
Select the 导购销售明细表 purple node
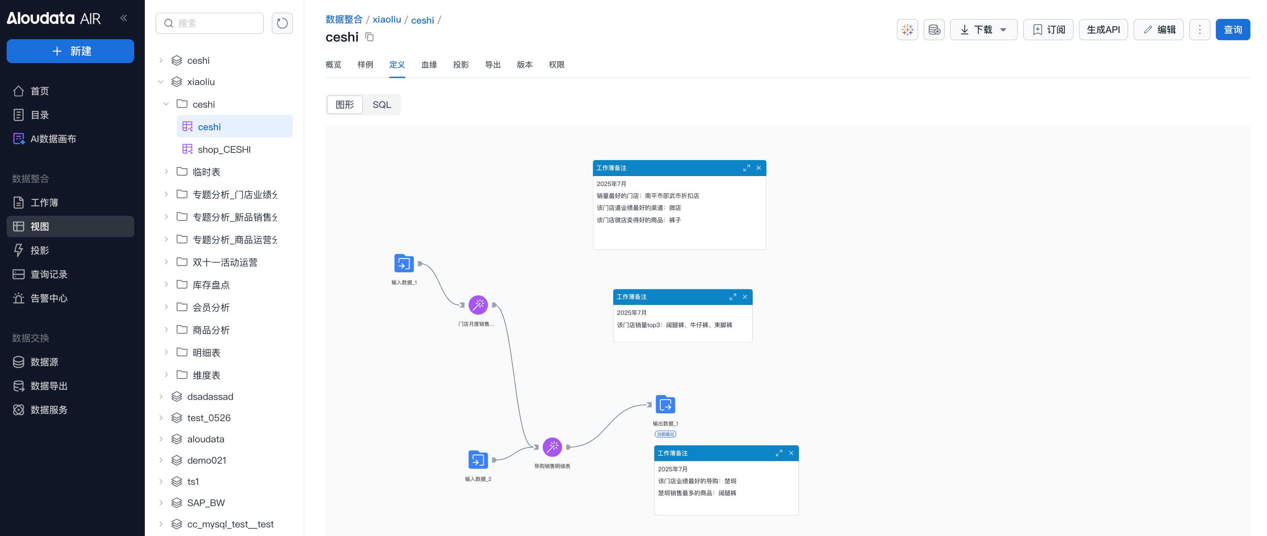[x=552, y=447]
